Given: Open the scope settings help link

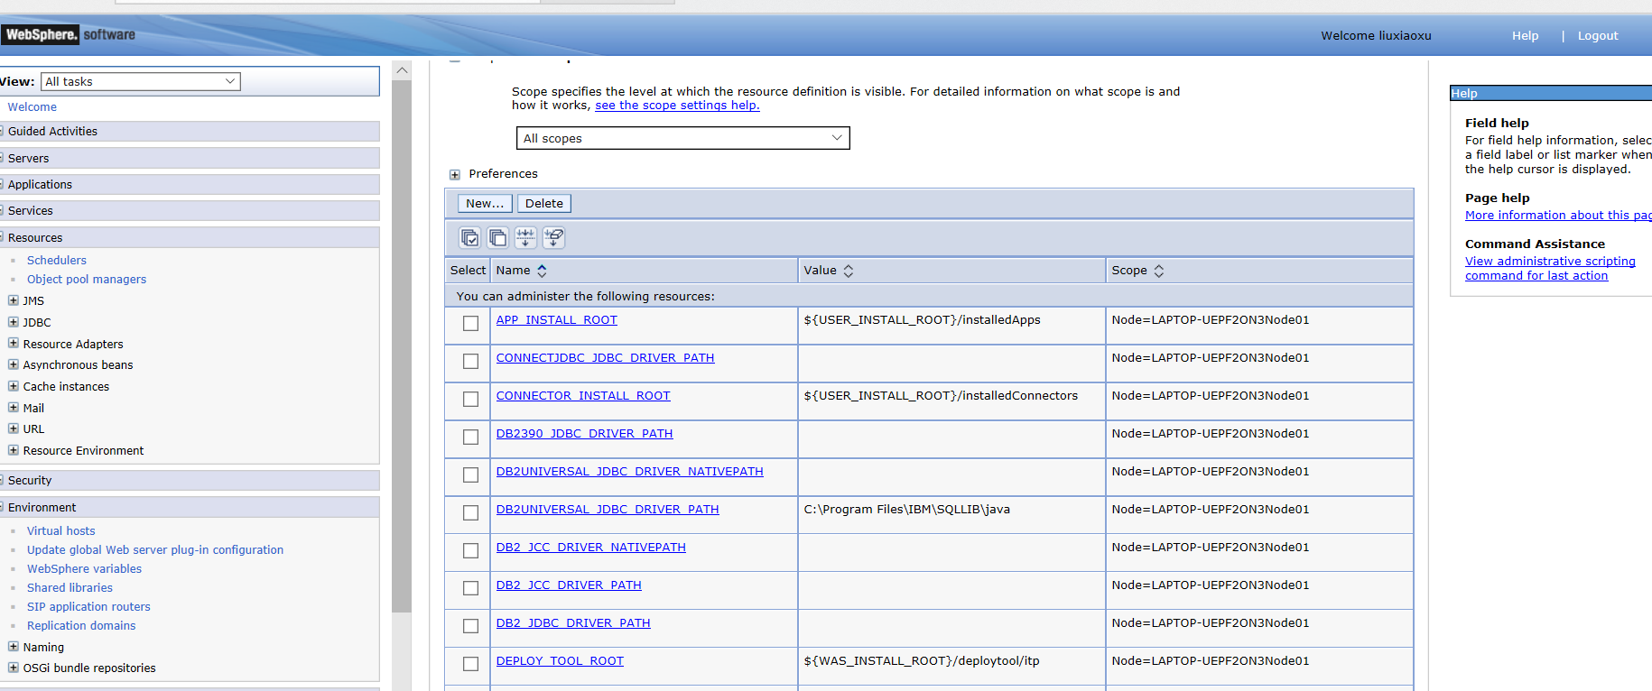Looking at the screenshot, I should (677, 106).
